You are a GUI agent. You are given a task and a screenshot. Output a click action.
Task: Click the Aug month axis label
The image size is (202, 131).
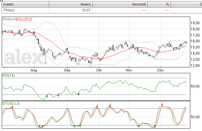34,70
